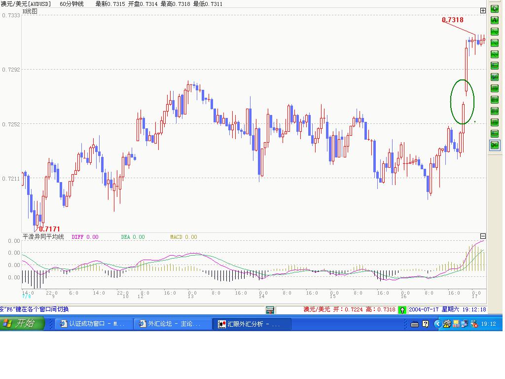
Task: Select the double parallel line tool
Action: click(494, 54)
